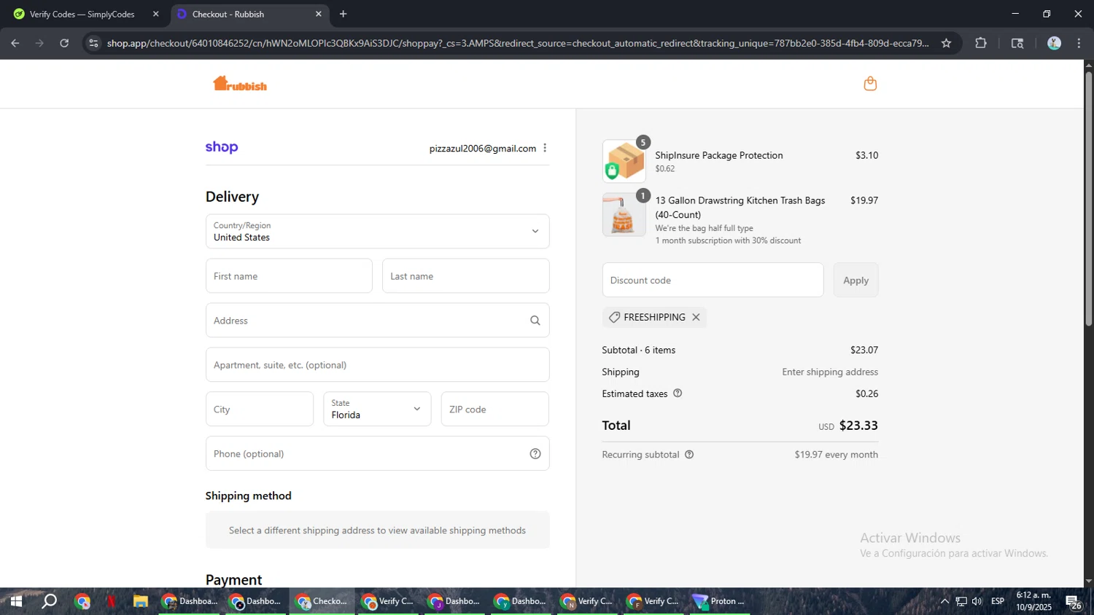
Task: Close the Verify Codes SimplyCodes tab
Action: coord(155,14)
